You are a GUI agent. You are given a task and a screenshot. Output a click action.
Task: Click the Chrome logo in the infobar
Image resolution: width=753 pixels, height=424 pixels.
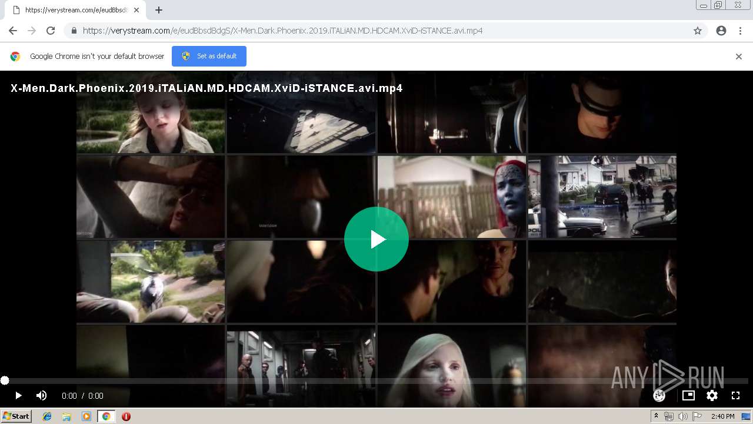coord(15,57)
